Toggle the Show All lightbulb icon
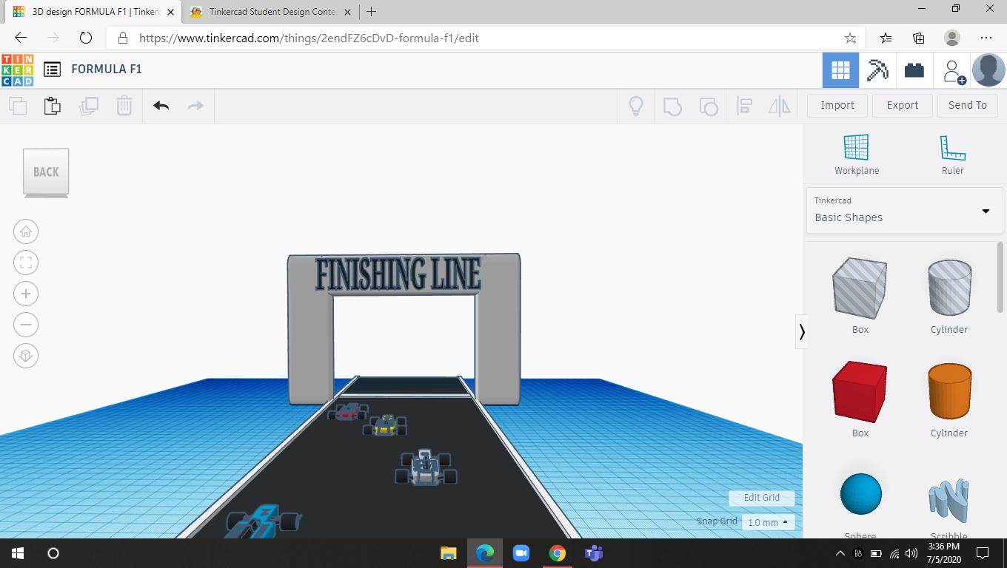Viewport: 1007px width, 568px height. pyautogui.click(x=635, y=106)
